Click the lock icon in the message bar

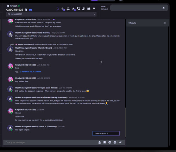100,142
